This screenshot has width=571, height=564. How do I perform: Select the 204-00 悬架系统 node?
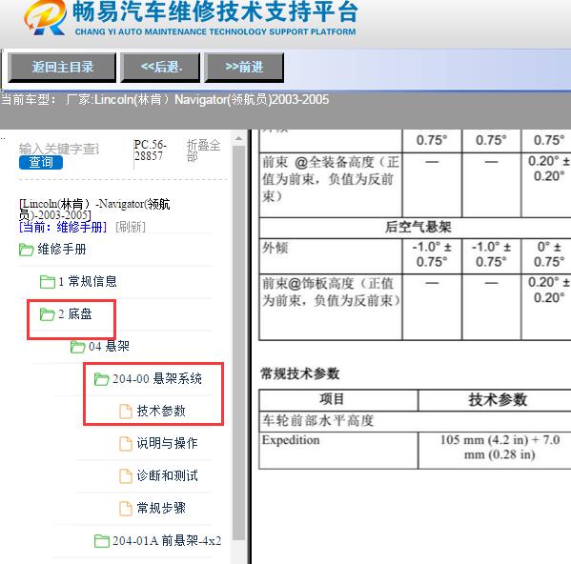click(x=157, y=379)
